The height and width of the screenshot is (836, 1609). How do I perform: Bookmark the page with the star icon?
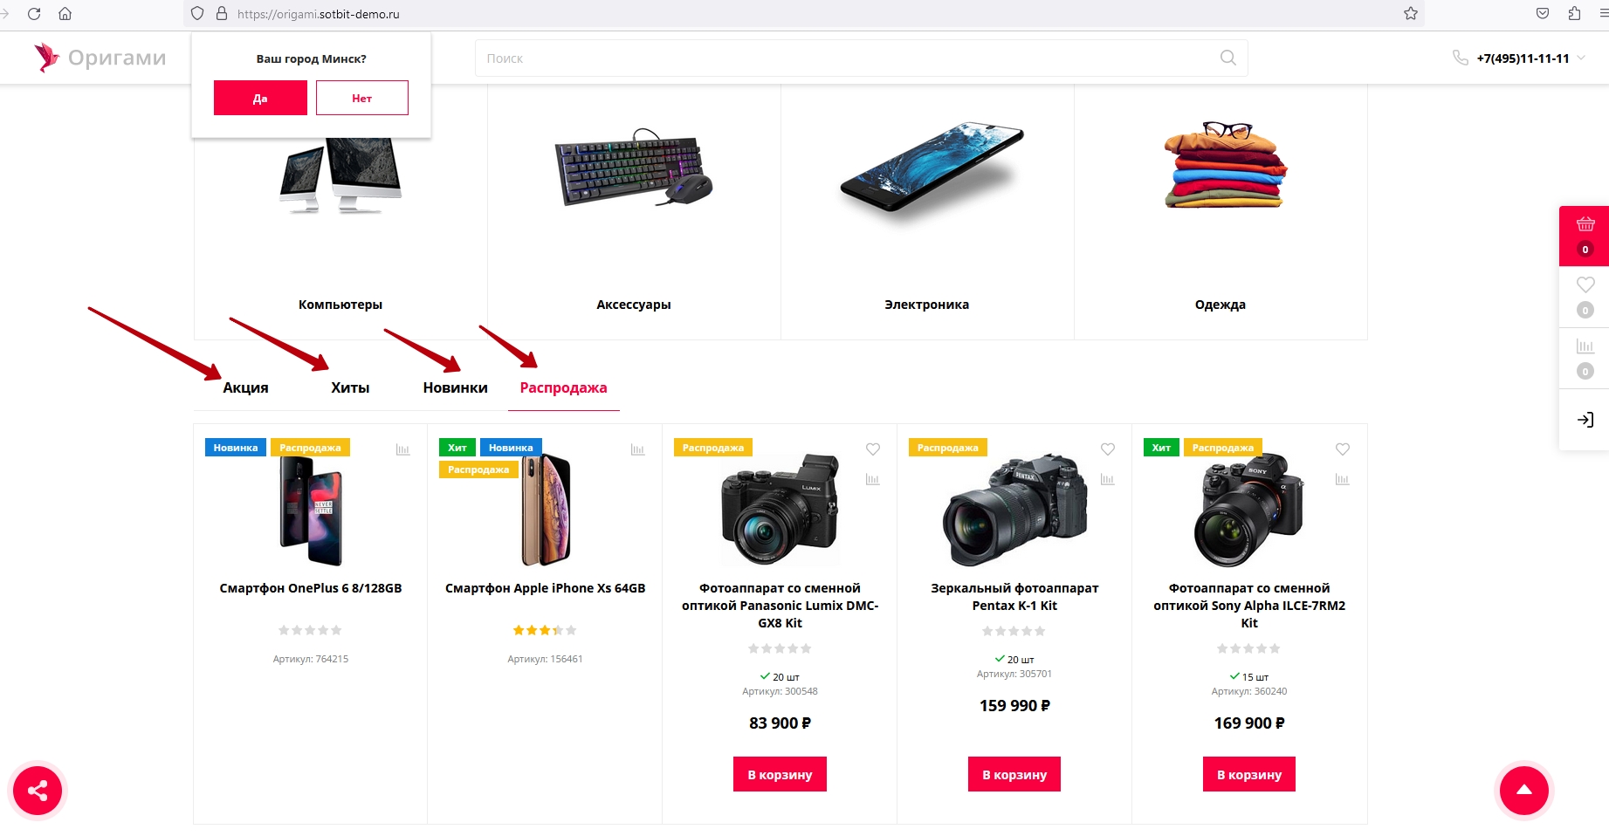pos(1411,14)
